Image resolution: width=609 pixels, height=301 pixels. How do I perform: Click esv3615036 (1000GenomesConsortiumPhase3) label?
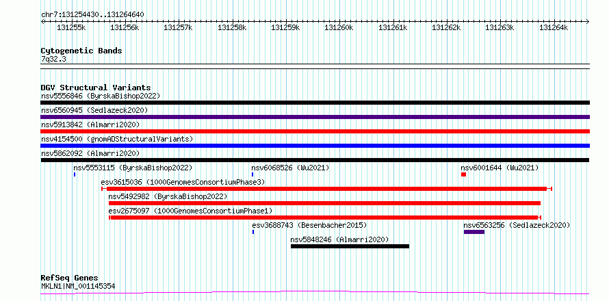[183, 182]
